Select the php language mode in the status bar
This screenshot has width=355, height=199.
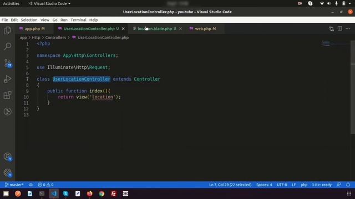click(x=304, y=185)
